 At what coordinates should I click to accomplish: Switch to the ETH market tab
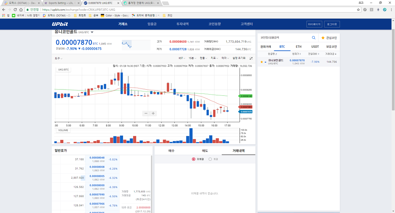[x=299, y=47]
